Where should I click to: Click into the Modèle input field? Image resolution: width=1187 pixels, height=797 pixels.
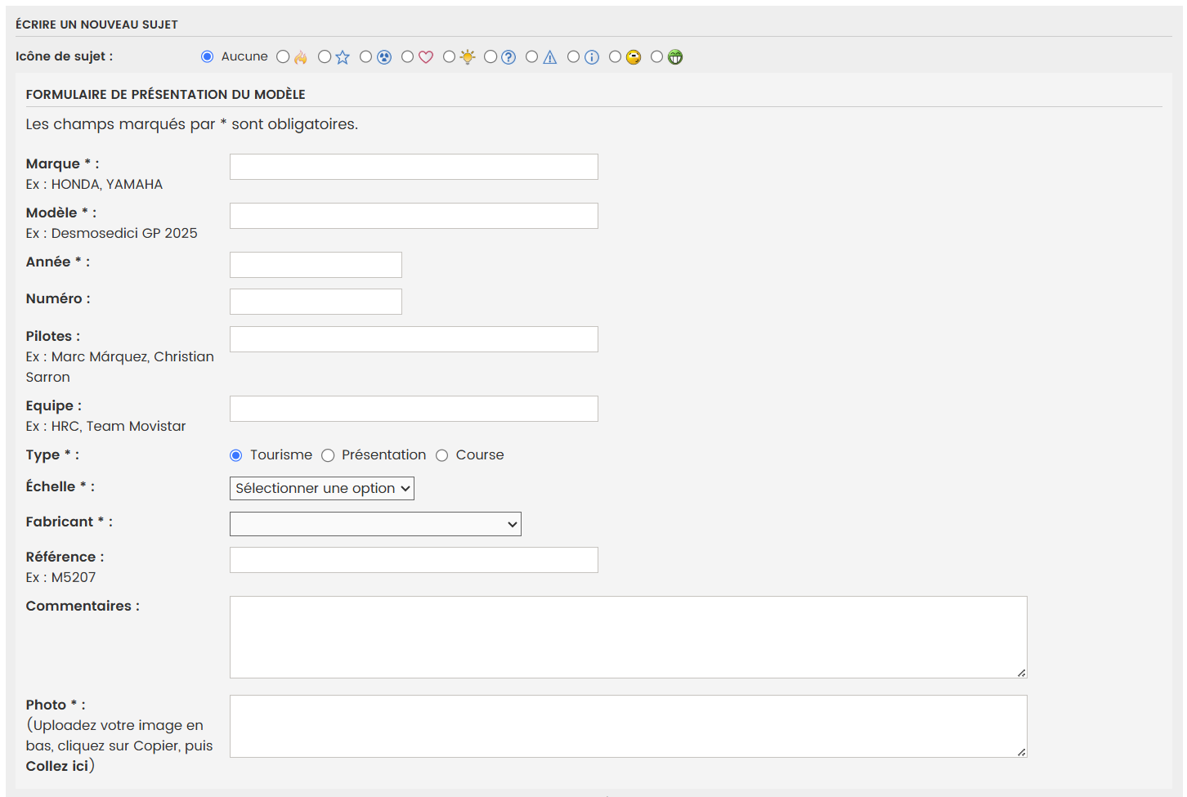coord(414,216)
